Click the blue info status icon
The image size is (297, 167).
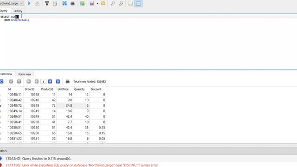point(1,159)
